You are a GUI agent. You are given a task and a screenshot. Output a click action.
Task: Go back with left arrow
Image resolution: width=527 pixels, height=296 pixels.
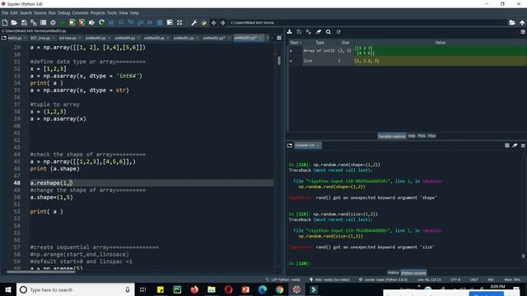coord(214,22)
